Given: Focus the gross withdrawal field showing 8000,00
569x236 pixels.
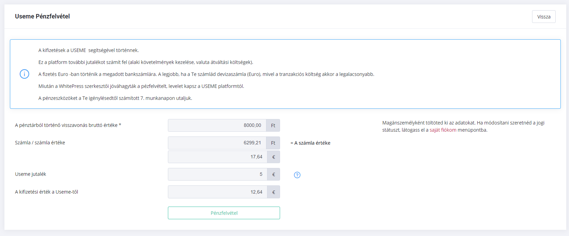Looking at the screenshot, I should click(x=217, y=125).
